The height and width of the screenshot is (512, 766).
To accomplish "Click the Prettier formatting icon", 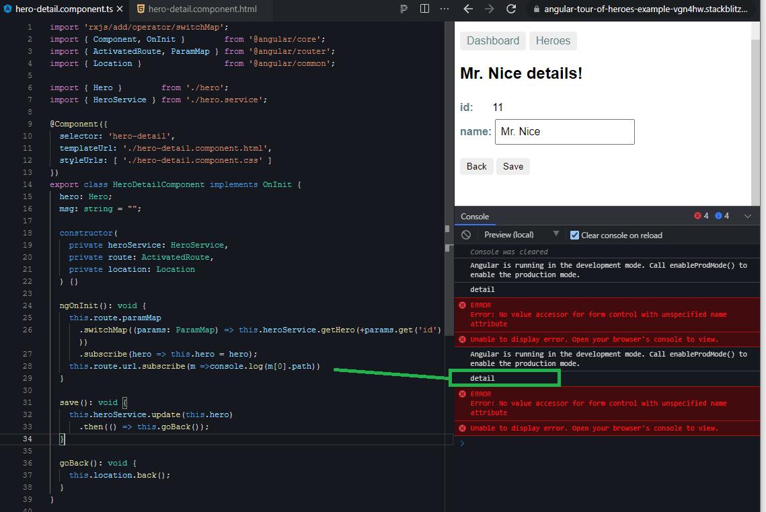I will [x=404, y=9].
